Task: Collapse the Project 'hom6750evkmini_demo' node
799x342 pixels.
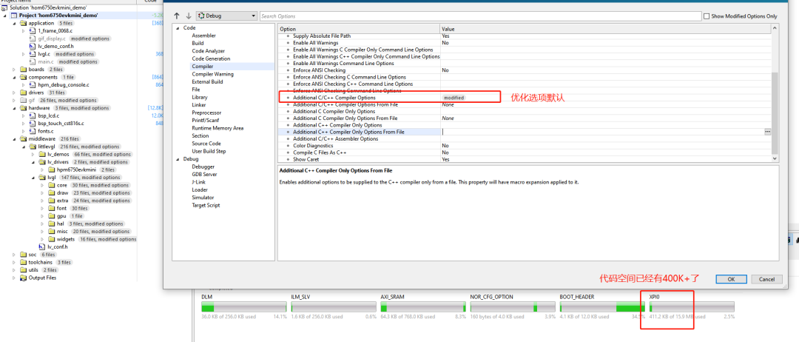Action: pos(4,16)
